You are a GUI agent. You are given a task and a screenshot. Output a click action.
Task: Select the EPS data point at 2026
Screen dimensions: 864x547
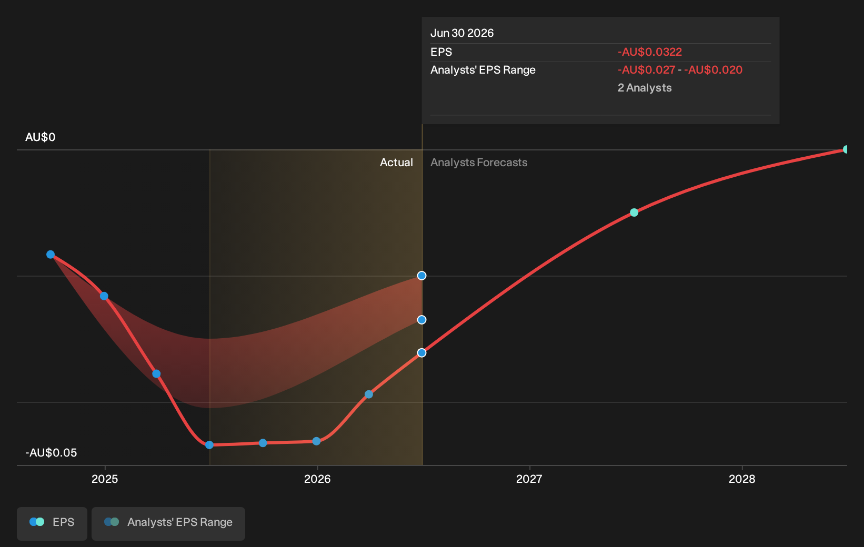click(316, 441)
